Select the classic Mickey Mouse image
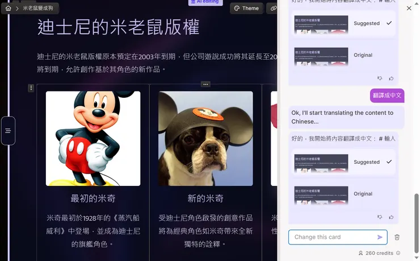This screenshot has width=420, height=261. [93, 138]
